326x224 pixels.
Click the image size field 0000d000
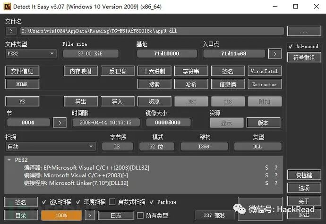point(168,123)
